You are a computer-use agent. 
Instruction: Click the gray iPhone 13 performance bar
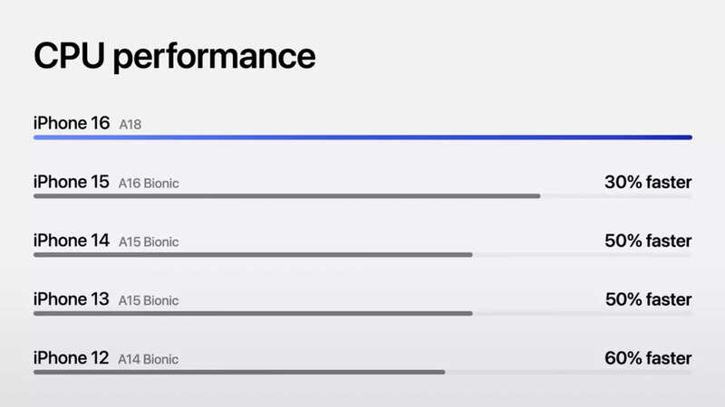[253, 313]
